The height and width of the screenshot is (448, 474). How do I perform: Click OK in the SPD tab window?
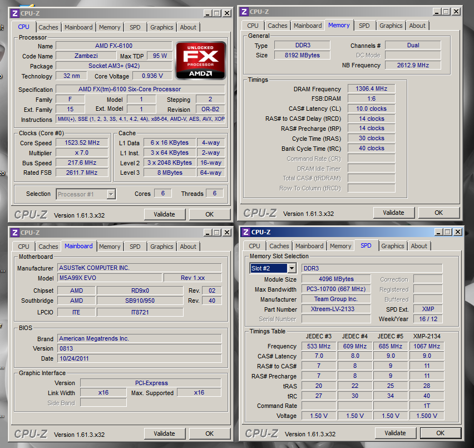coord(440,433)
